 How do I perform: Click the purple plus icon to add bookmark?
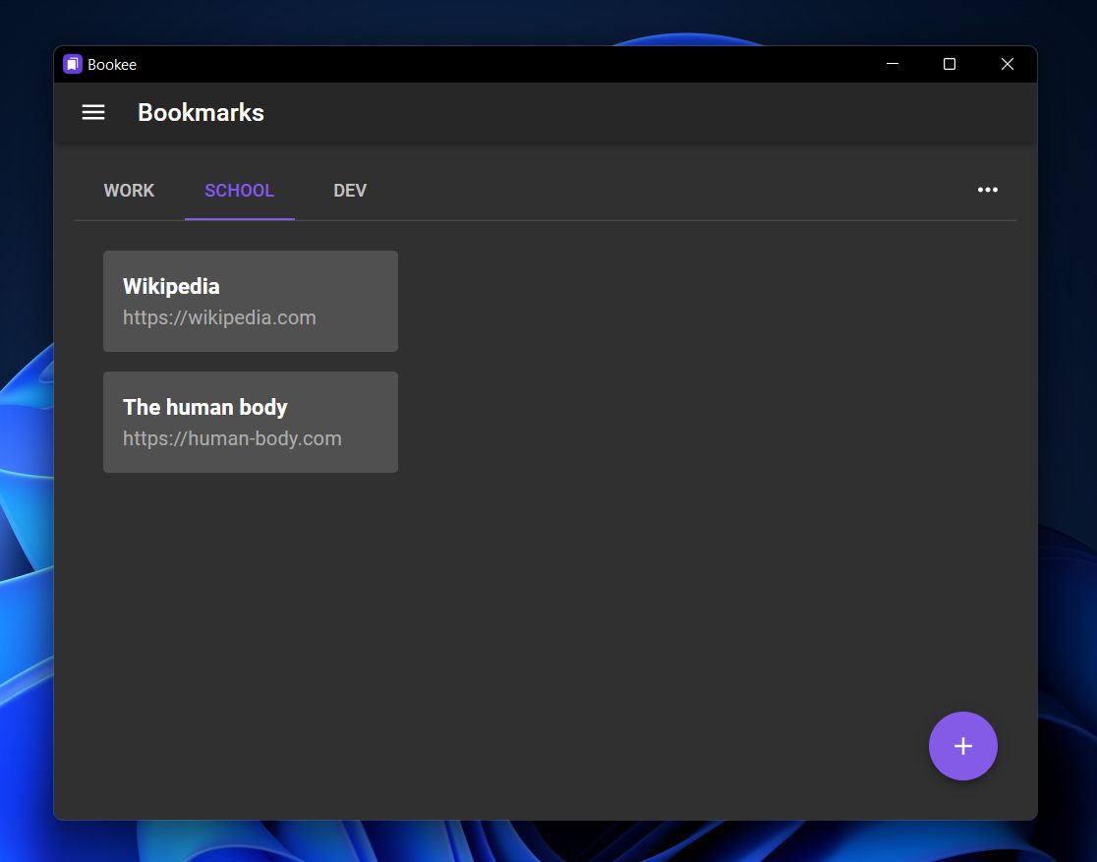point(962,746)
